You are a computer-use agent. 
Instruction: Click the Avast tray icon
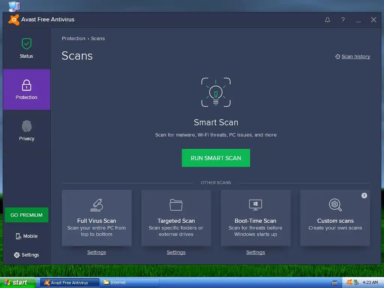click(x=349, y=282)
